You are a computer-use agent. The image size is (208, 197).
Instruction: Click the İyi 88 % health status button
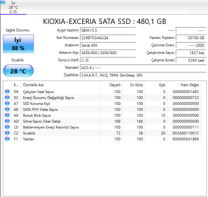click(18, 44)
